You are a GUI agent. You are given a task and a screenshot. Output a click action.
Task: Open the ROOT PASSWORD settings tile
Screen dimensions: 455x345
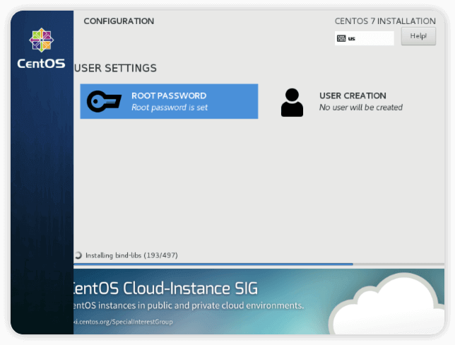169,101
